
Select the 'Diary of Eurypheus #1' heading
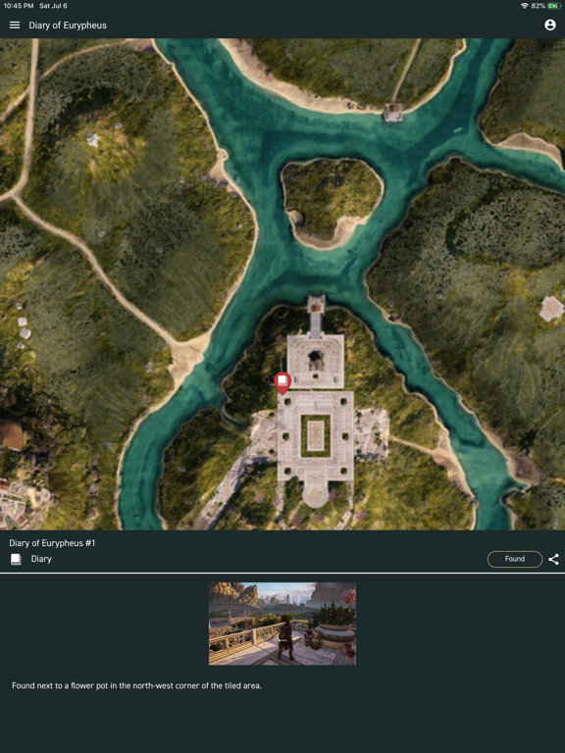pyautogui.click(x=52, y=543)
